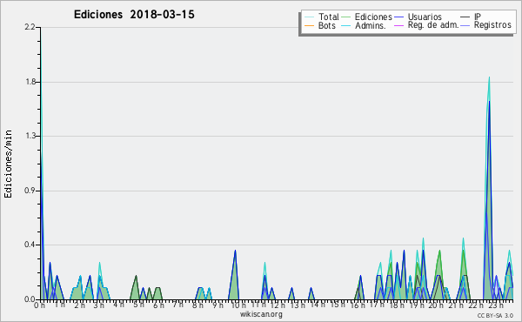Click the '0.4' y-axis value
This screenshot has width=522, height=322.
point(30,245)
